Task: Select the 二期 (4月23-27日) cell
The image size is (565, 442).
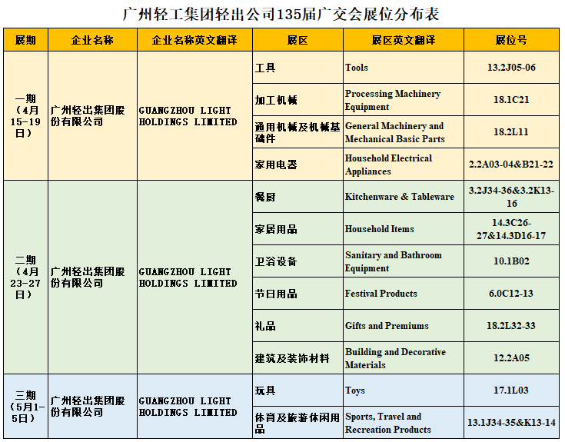Action: [x=25, y=277]
